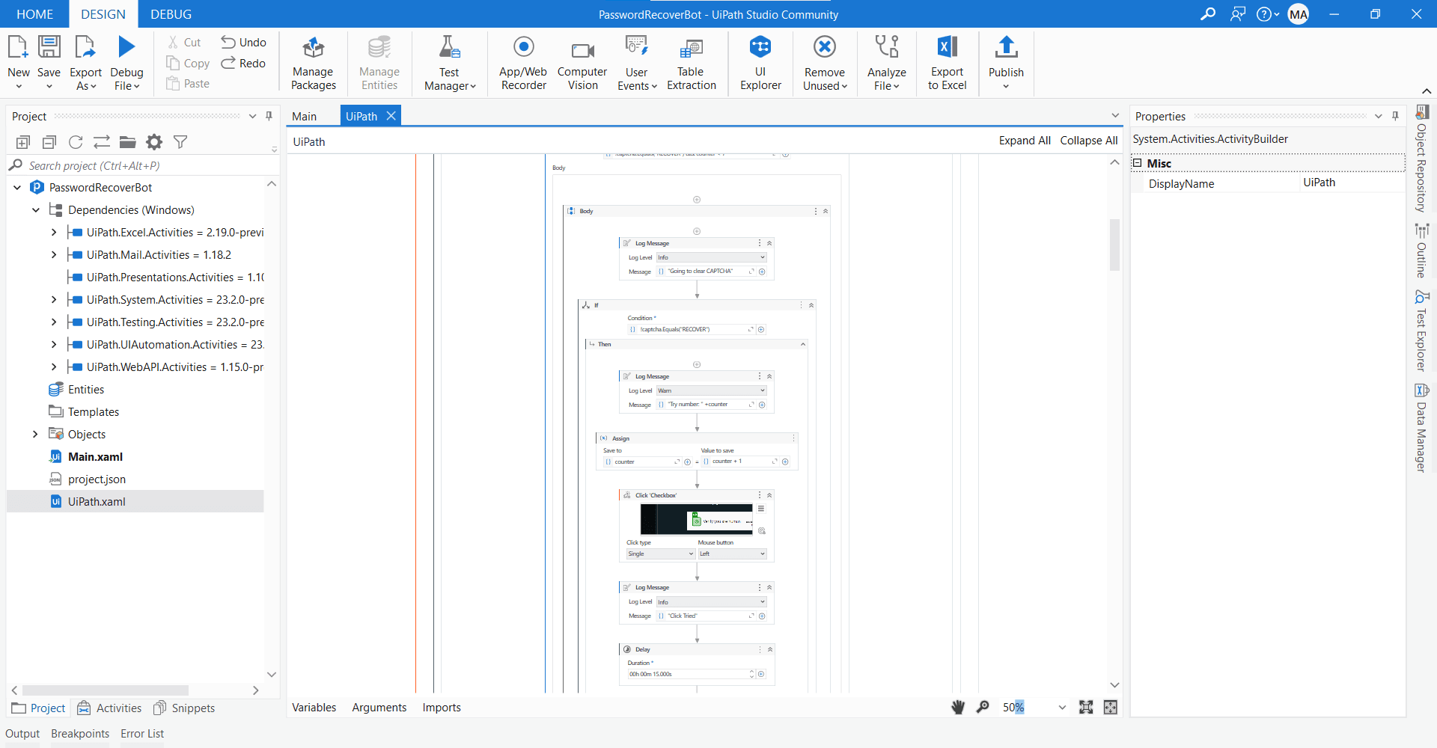Open User Events options
This screenshot has height=748, width=1437.
pos(637,63)
